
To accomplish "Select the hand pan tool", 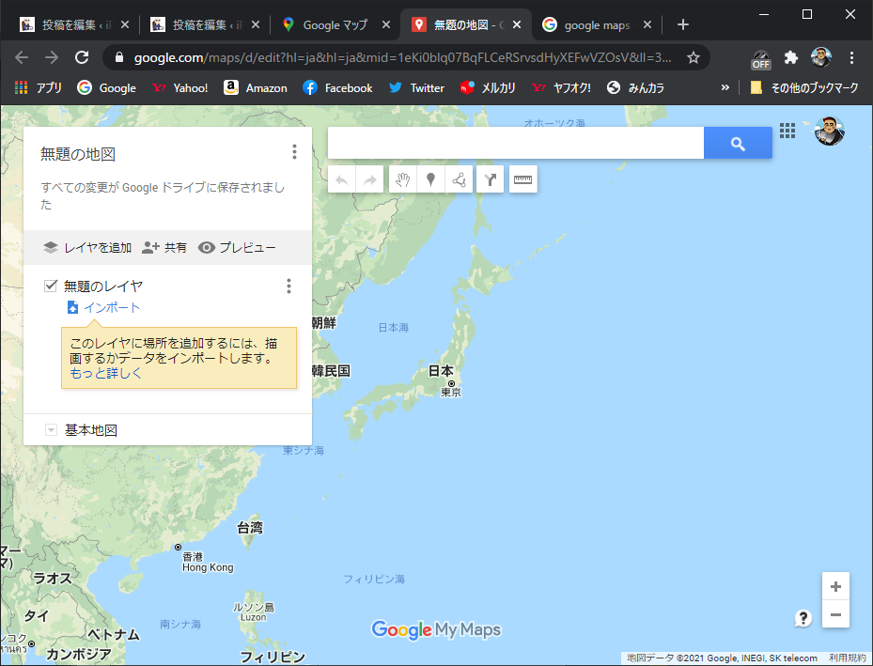I will coord(402,179).
